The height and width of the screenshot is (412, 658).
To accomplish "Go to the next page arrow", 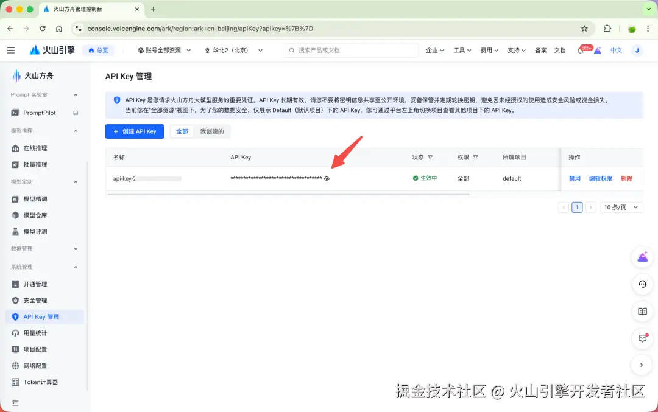I will coord(591,208).
